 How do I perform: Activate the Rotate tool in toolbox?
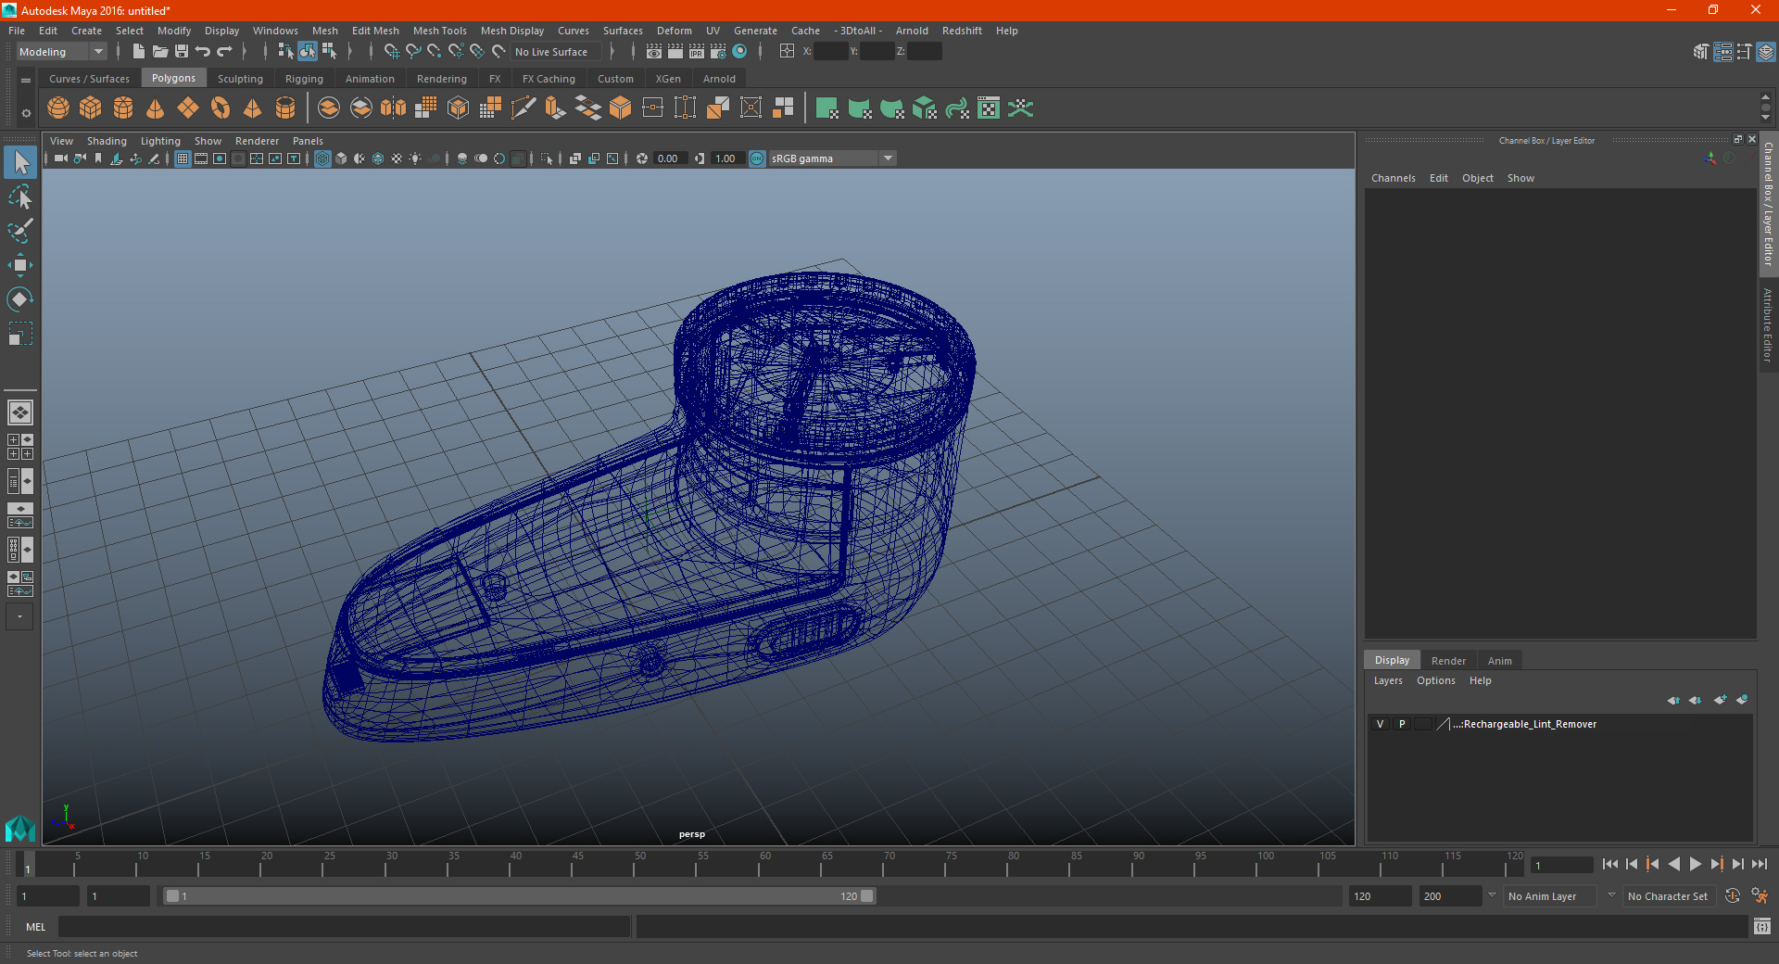click(20, 299)
